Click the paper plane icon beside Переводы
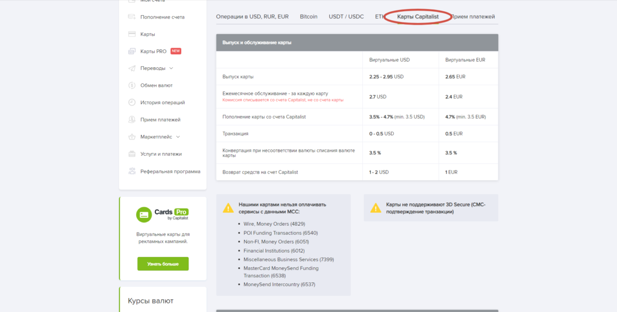 pos(132,68)
